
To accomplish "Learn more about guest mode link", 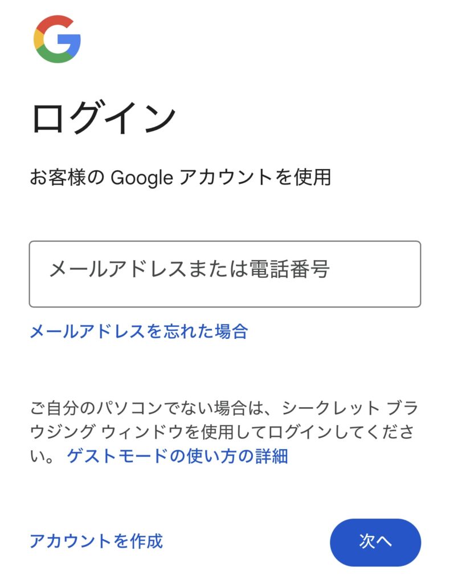I will 177,456.
